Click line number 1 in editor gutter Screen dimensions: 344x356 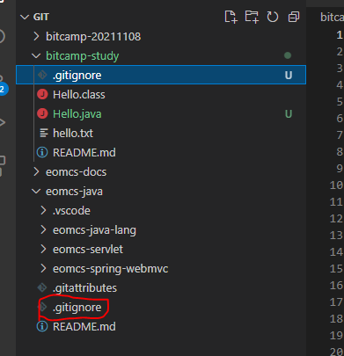coord(340,35)
